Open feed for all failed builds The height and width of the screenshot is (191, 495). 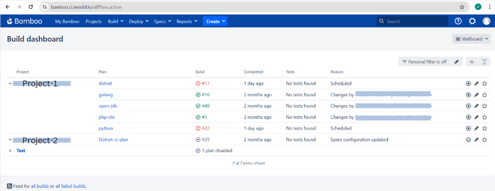coord(70,186)
